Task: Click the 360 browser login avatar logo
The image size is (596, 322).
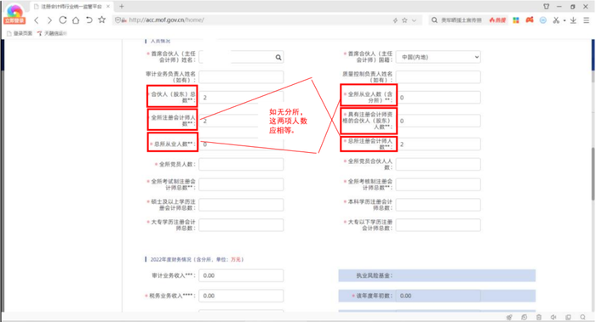Action: [x=14, y=14]
